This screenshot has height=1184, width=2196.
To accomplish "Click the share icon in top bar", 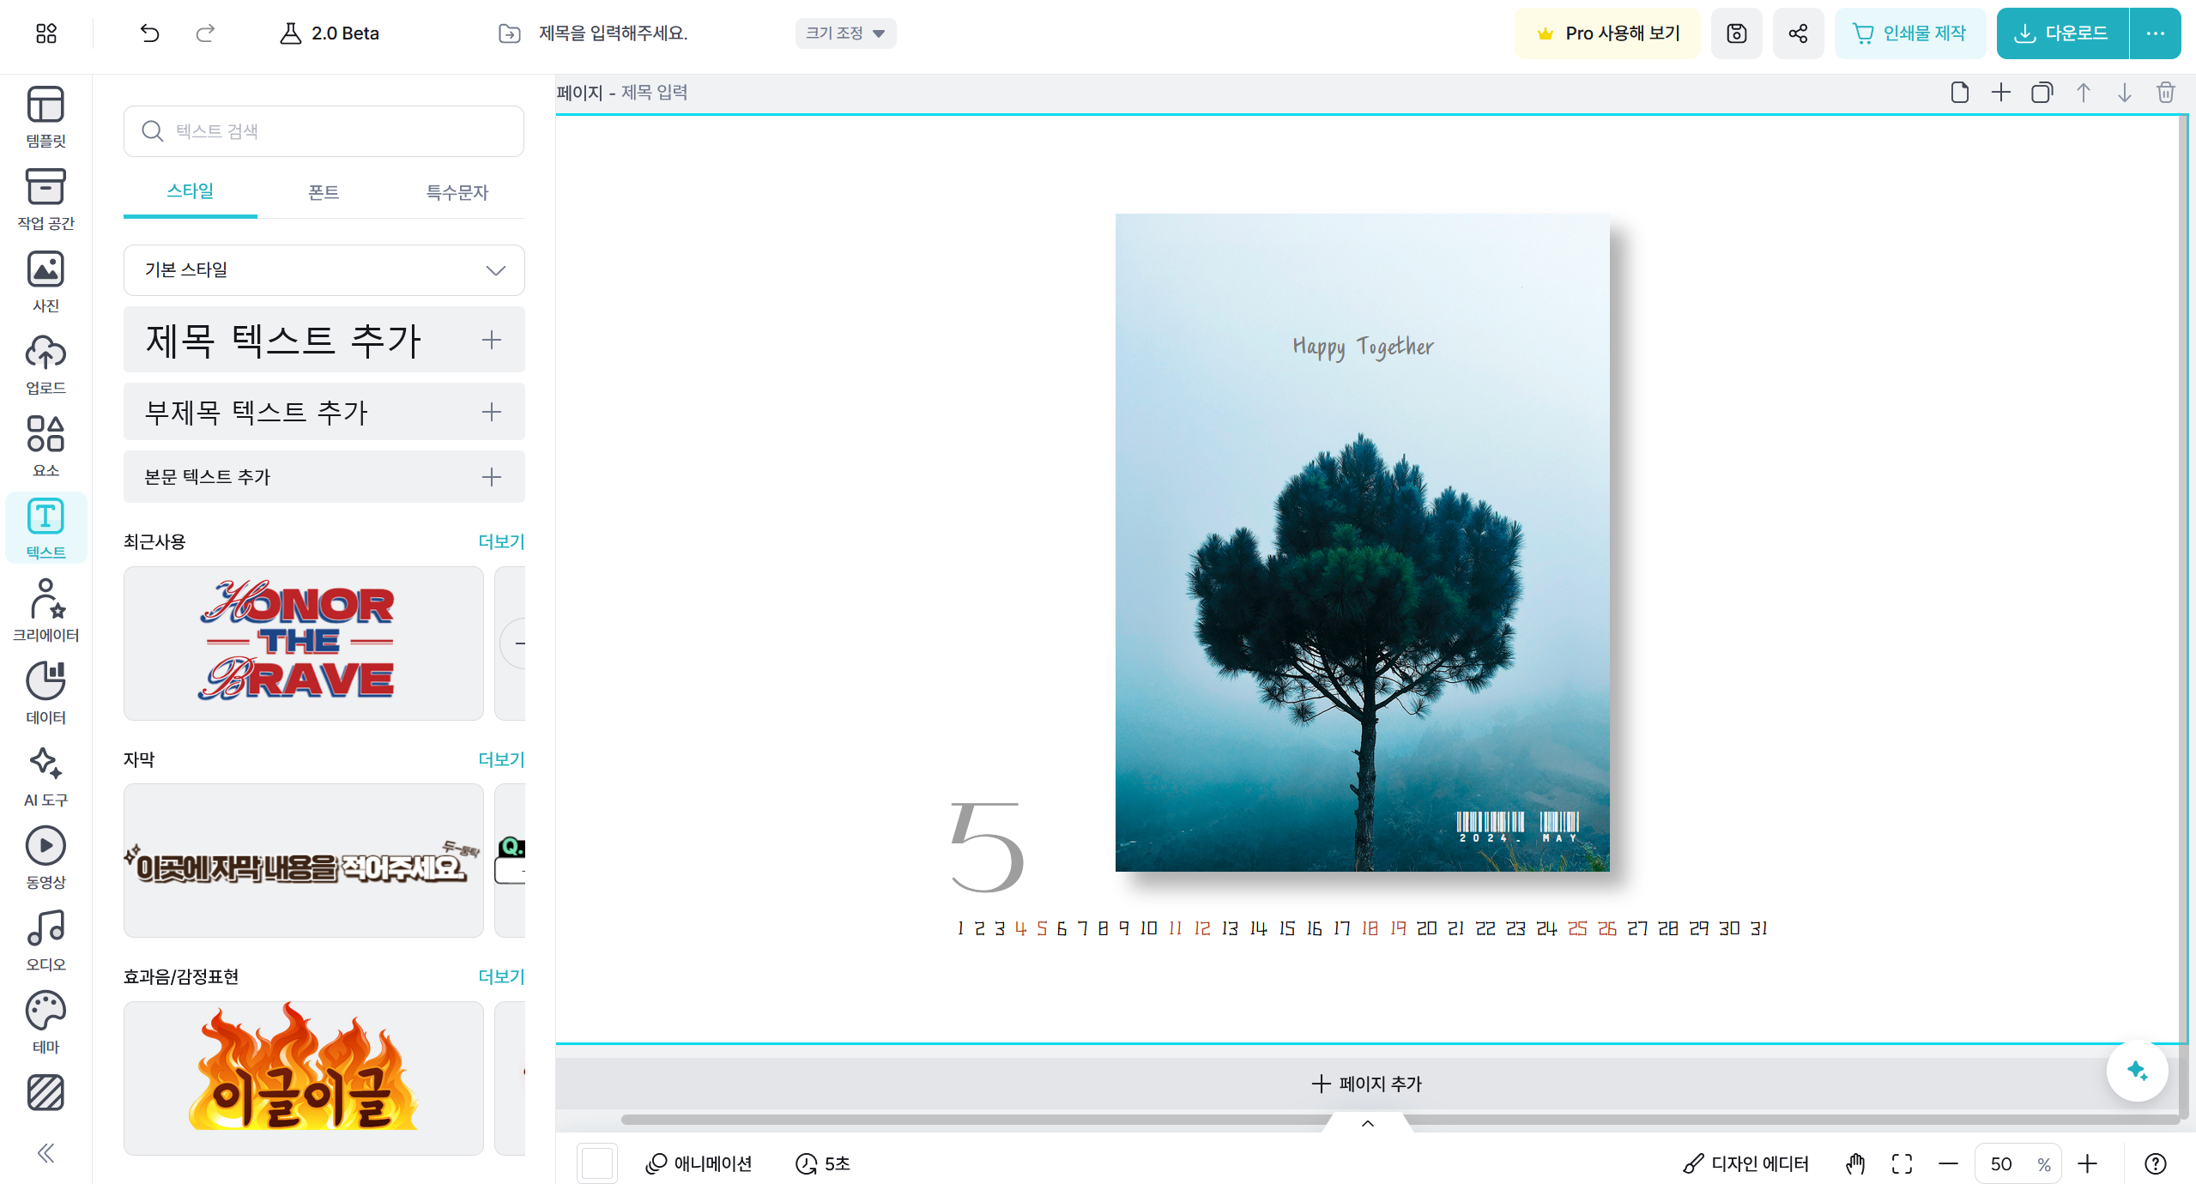I will tap(1798, 33).
